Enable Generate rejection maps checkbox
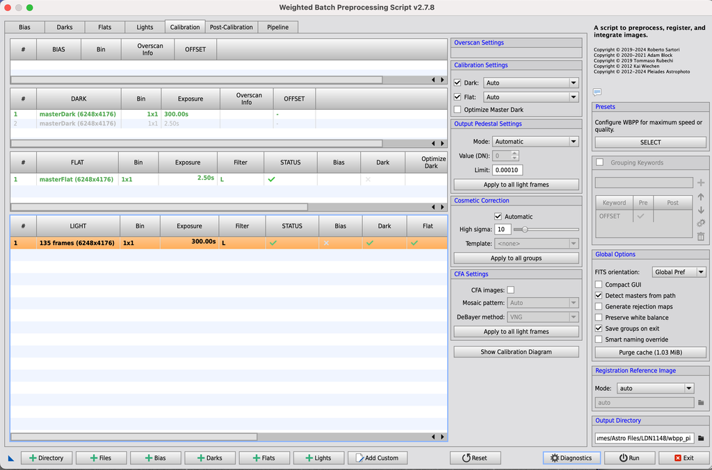Image resolution: width=712 pixels, height=470 pixels. coord(599,306)
